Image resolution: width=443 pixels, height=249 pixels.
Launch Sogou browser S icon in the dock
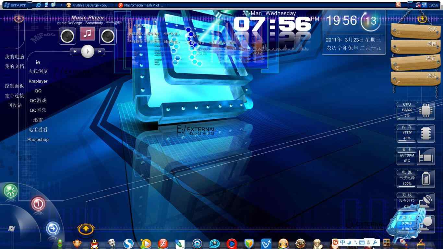129,243
